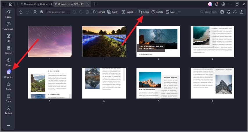This screenshot has height=132, width=248.
Task: Rotate selected pages clockwise
Action: [x=81, y=12]
